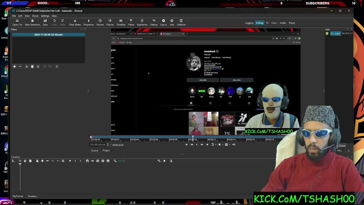Open the File menu
The image size is (364, 205).
14,16
